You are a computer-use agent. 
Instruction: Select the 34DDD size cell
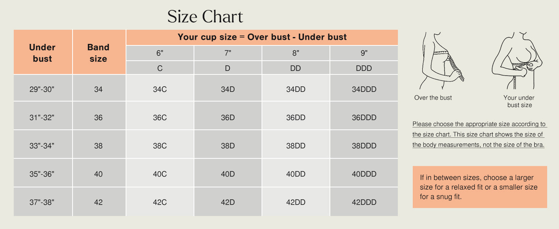coord(364,89)
